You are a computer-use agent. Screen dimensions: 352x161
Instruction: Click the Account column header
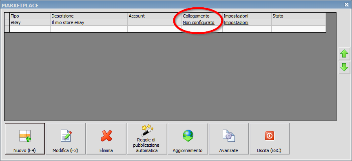[x=155, y=16]
